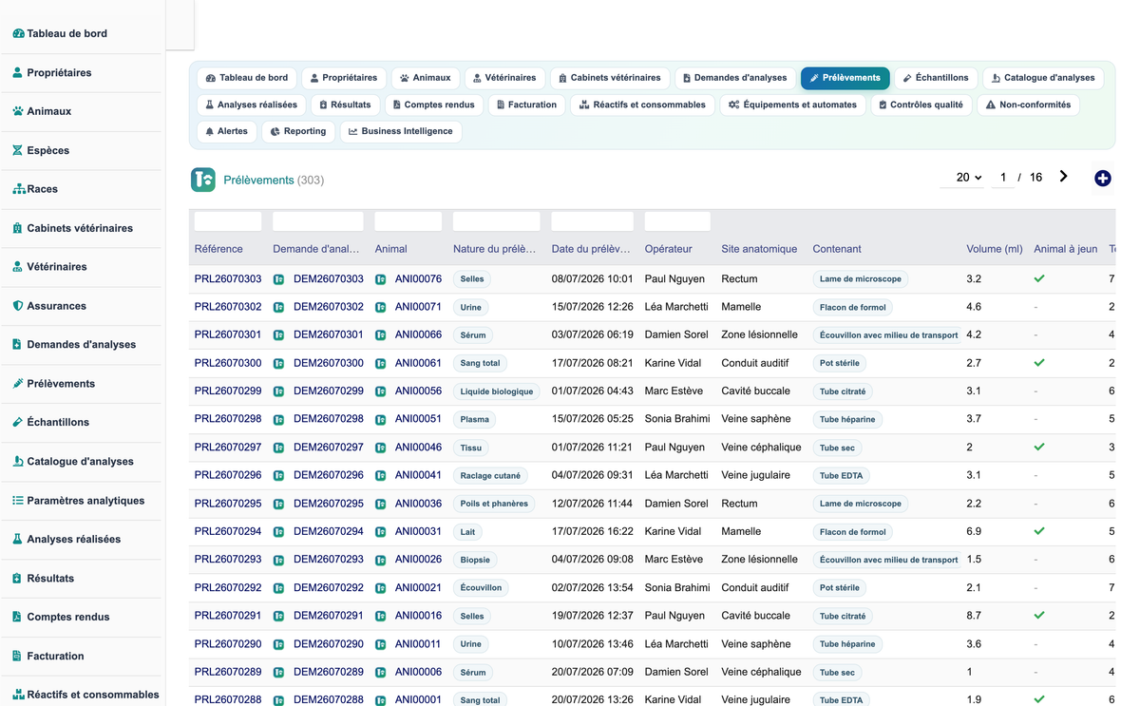The height and width of the screenshot is (706, 1140).
Task: Click the Nature du prélèvement filter field
Action: pos(497,221)
